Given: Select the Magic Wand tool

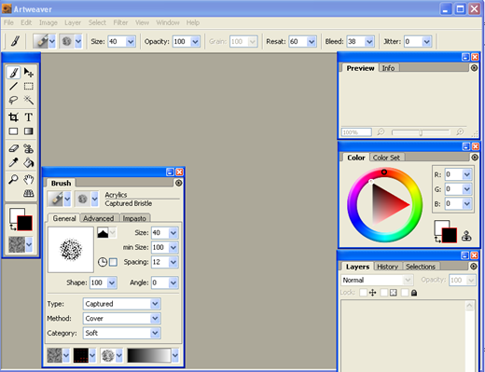Looking at the screenshot, I should click(29, 100).
